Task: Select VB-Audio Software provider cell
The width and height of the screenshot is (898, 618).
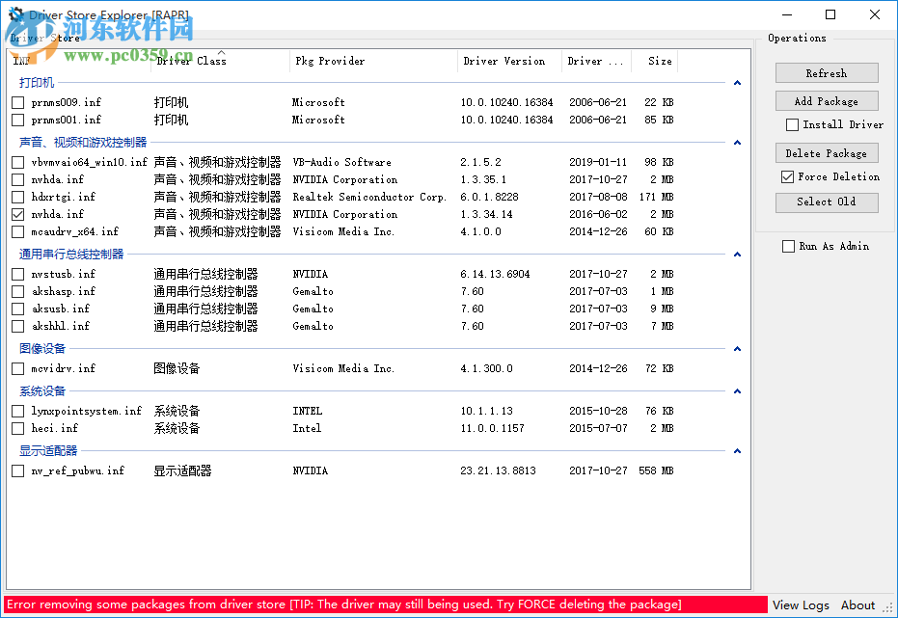Action: (x=341, y=162)
